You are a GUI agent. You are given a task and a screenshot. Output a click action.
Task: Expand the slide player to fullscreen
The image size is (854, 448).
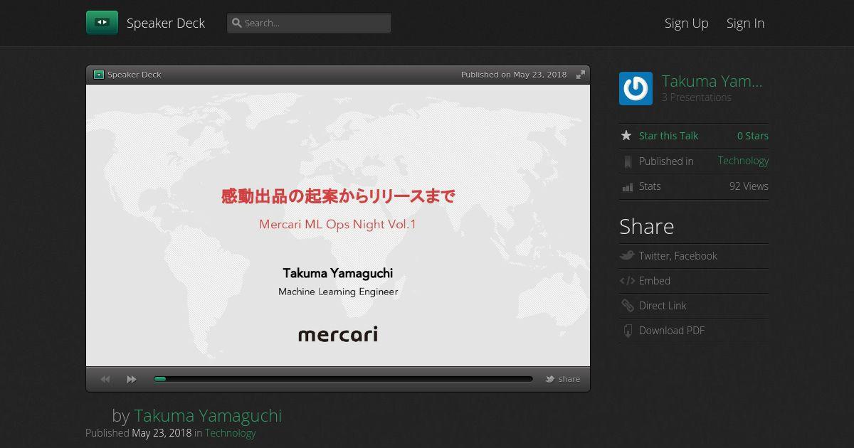[x=581, y=75]
